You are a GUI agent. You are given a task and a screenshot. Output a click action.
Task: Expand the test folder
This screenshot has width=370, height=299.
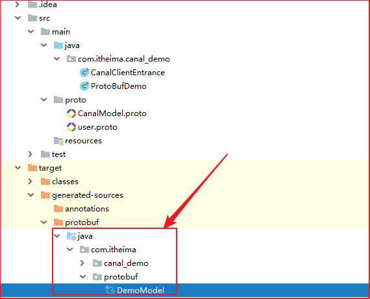[31, 154]
